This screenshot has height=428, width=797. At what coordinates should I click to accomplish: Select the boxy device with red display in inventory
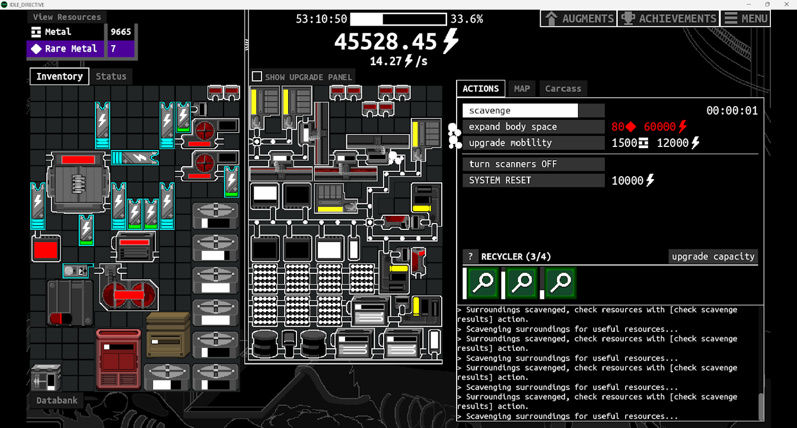(134, 245)
